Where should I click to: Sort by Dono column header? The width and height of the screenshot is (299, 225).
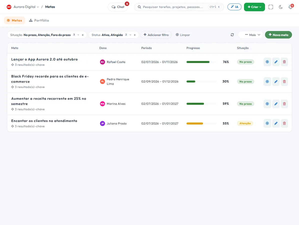103,48
